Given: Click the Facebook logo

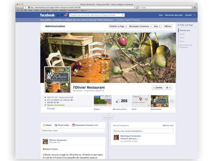Looking at the screenshot, I should 47,15.
